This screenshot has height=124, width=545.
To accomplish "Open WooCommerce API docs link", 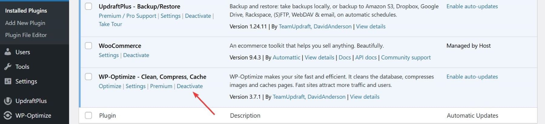I will click(366, 57).
